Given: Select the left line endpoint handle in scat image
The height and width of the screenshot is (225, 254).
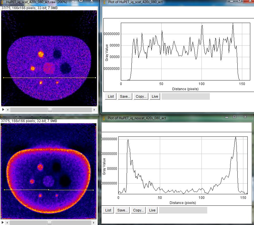Looking at the screenshot, I should pos(3,78).
